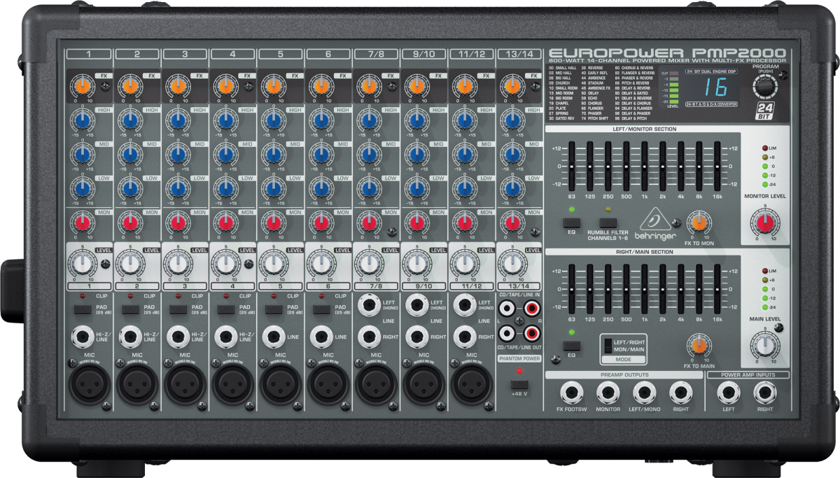Click the orange FX TO MON knob
Viewport: 840px width, 478px height.
point(697,223)
